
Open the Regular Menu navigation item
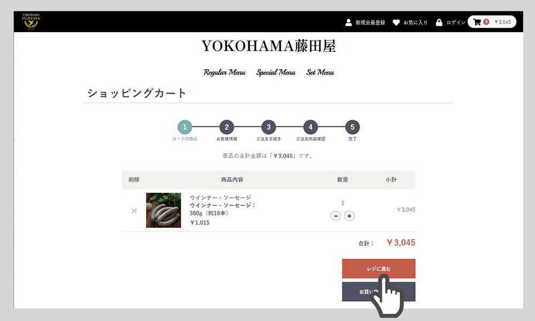pos(225,72)
